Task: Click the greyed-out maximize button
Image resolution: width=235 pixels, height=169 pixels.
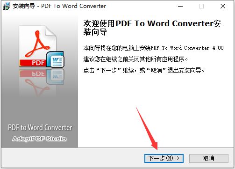Action: (x=201, y=6)
